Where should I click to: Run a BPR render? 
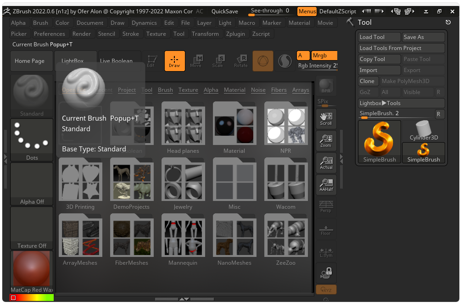326,86
